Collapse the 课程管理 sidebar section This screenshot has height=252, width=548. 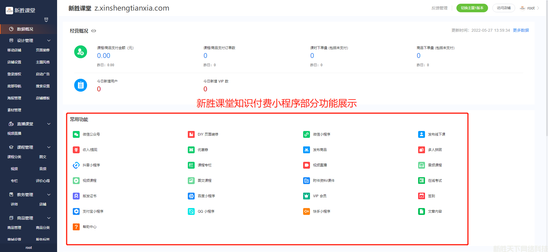(49, 147)
